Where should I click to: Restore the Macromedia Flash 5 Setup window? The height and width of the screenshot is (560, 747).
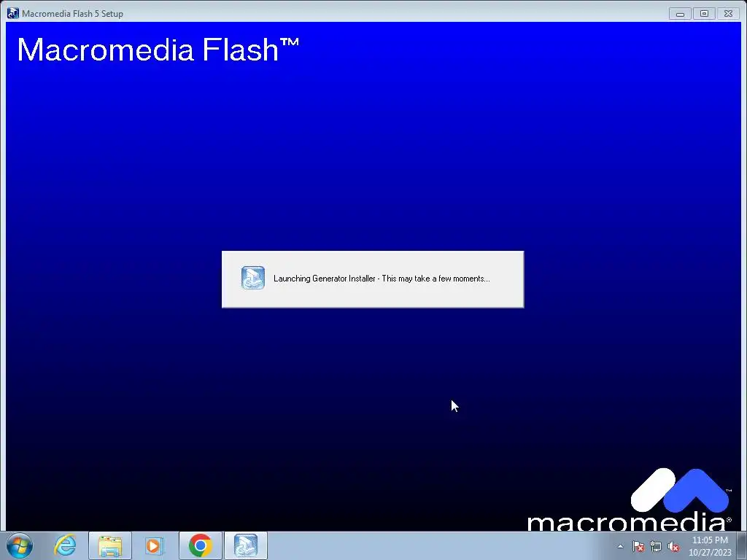704,14
